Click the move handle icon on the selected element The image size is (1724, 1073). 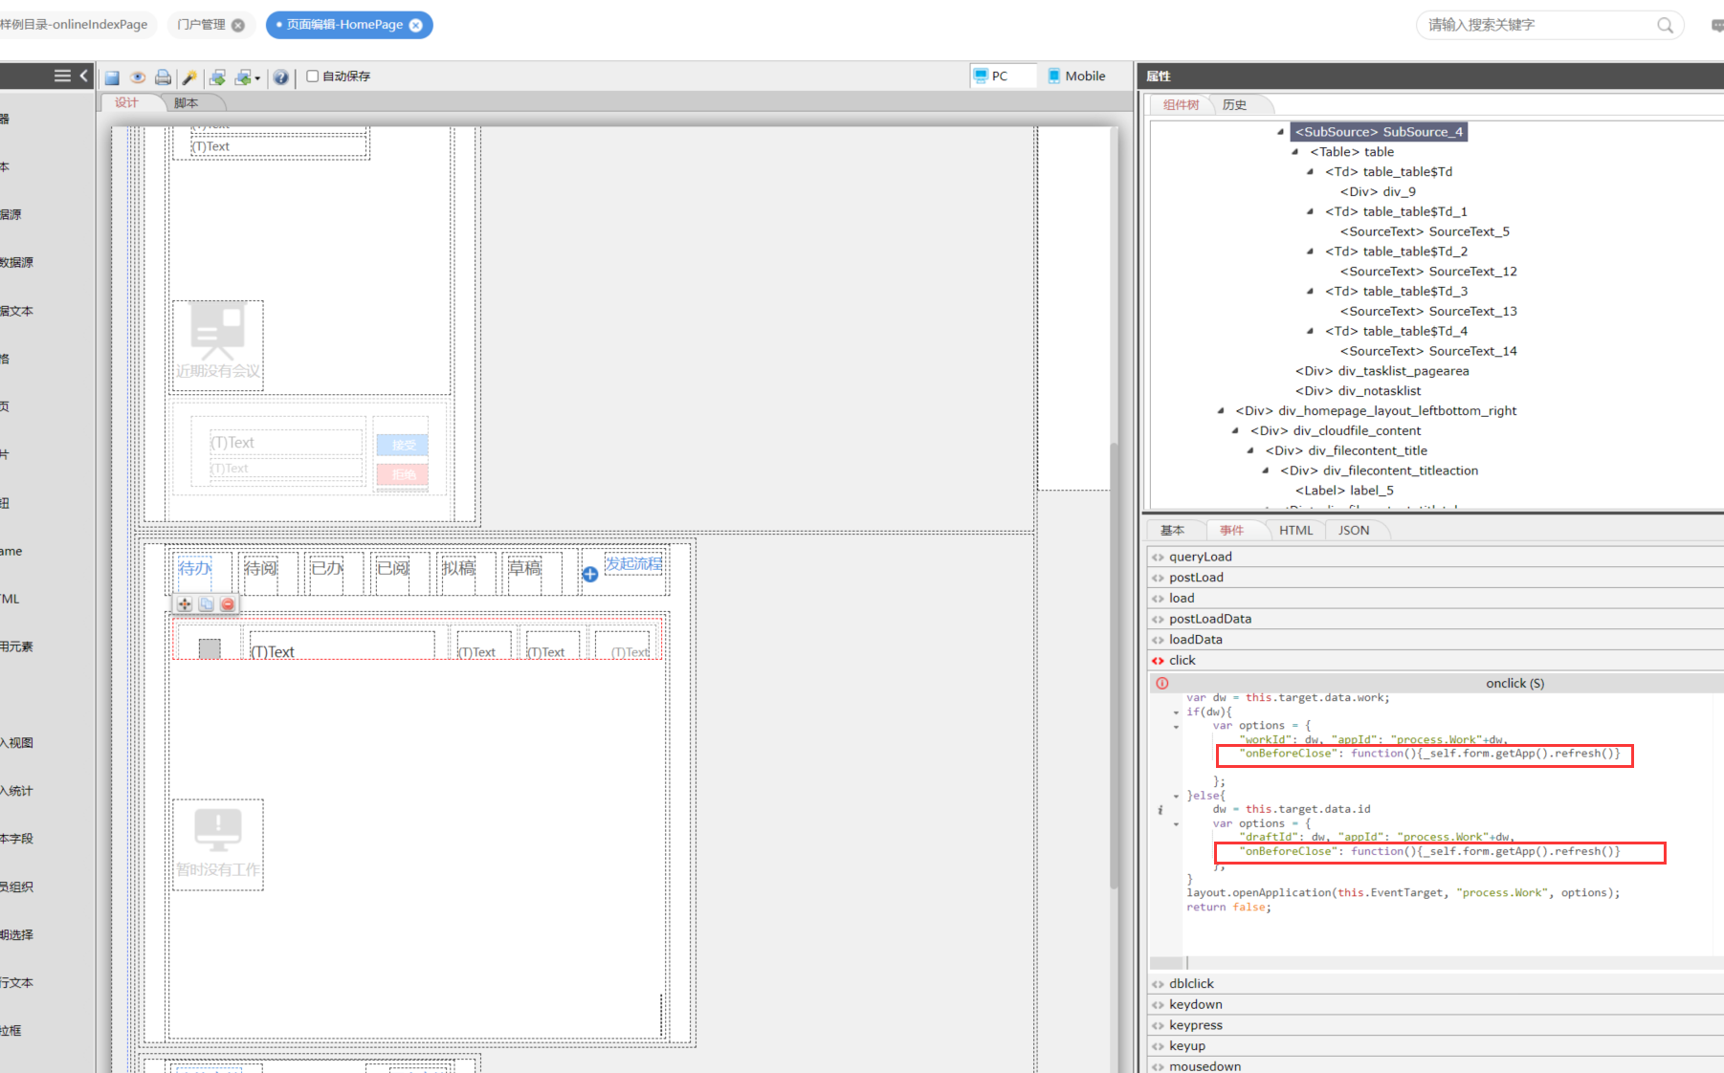coord(185,604)
